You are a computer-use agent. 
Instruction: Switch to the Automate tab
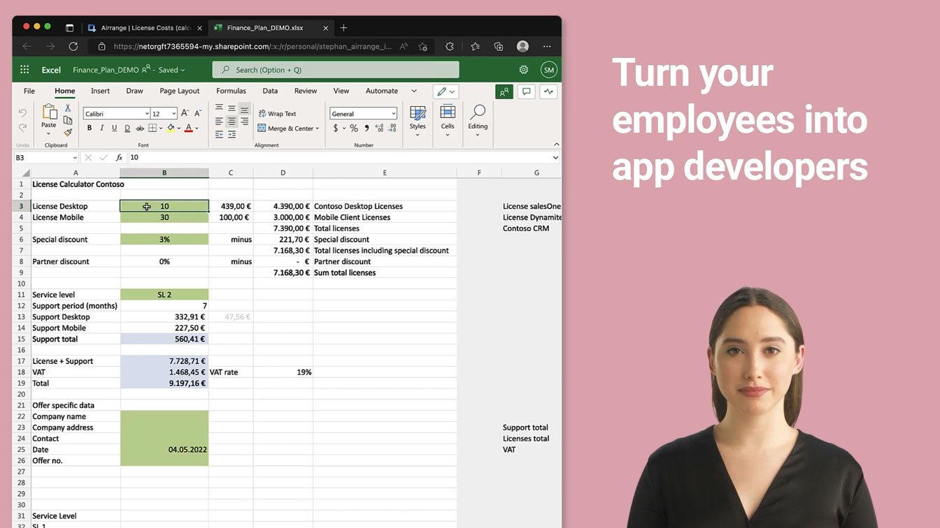coord(382,91)
